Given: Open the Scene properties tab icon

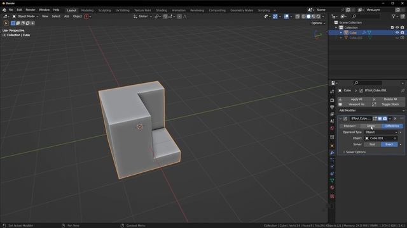Looking at the screenshot, I should (332, 121).
